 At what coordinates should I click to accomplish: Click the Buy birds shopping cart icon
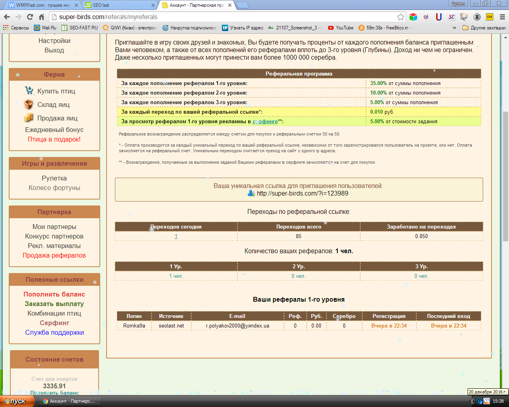(x=29, y=91)
